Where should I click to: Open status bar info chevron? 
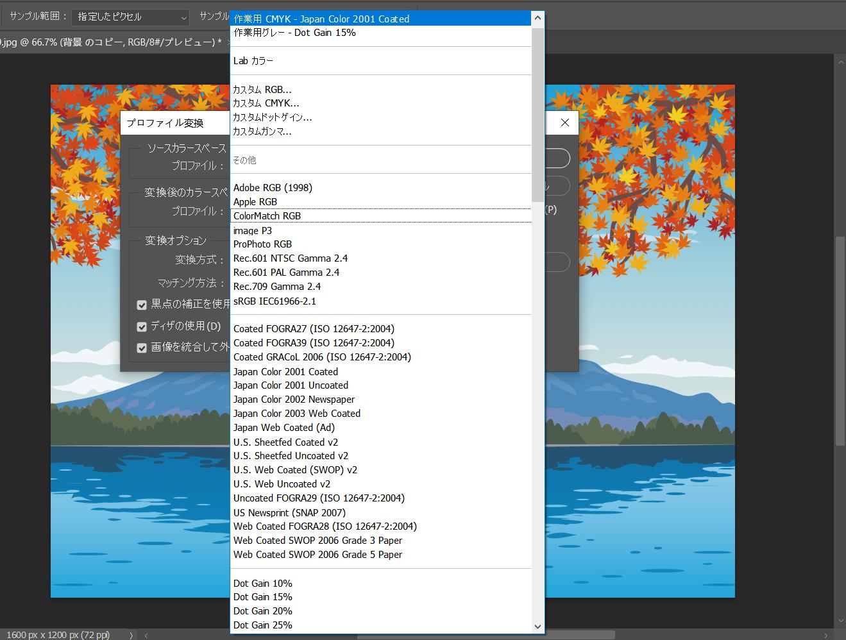point(131,635)
